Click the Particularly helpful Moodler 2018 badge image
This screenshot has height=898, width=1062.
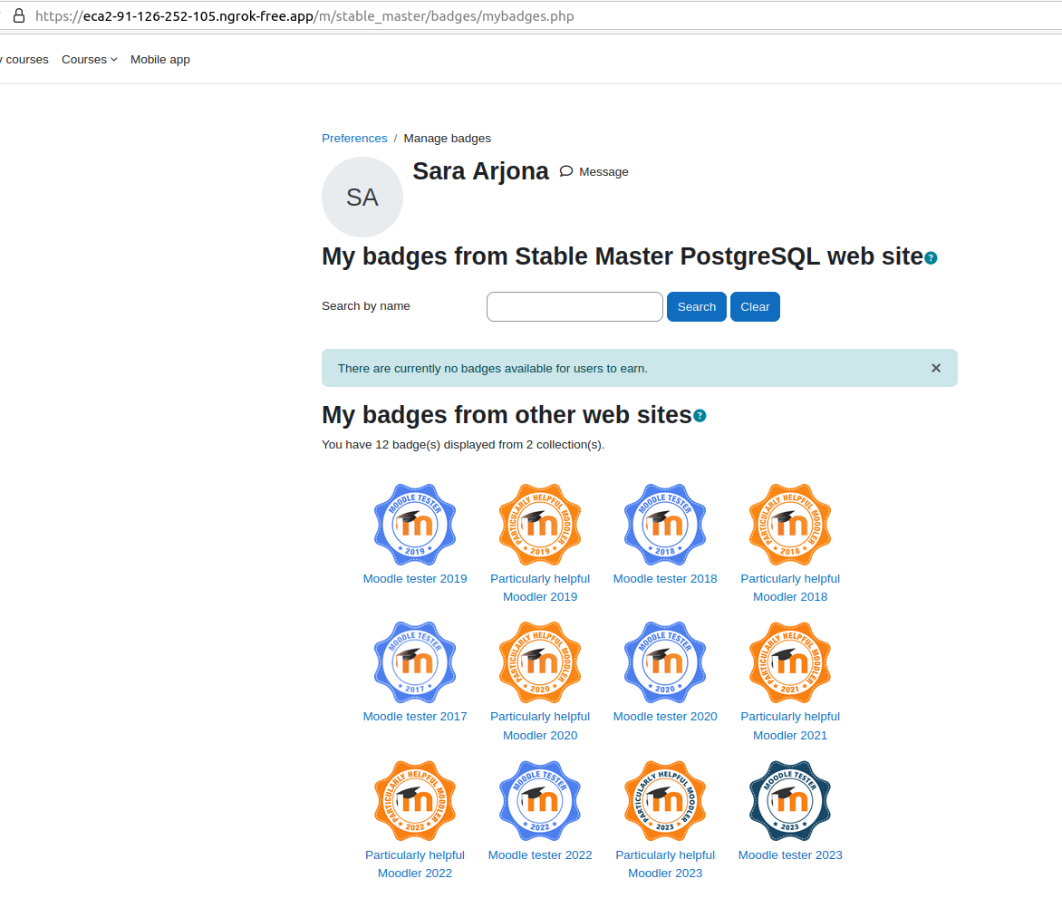point(790,525)
